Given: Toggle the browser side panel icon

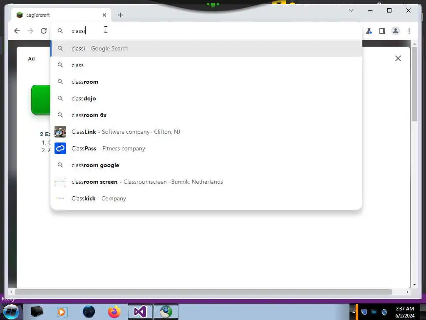Looking at the screenshot, I should tap(382, 31).
